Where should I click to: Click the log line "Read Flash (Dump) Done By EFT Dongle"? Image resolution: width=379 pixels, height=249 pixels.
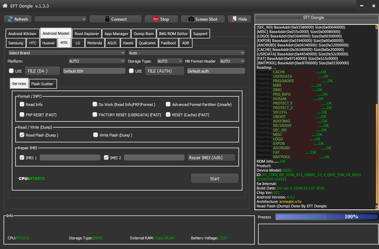click(x=292, y=206)
